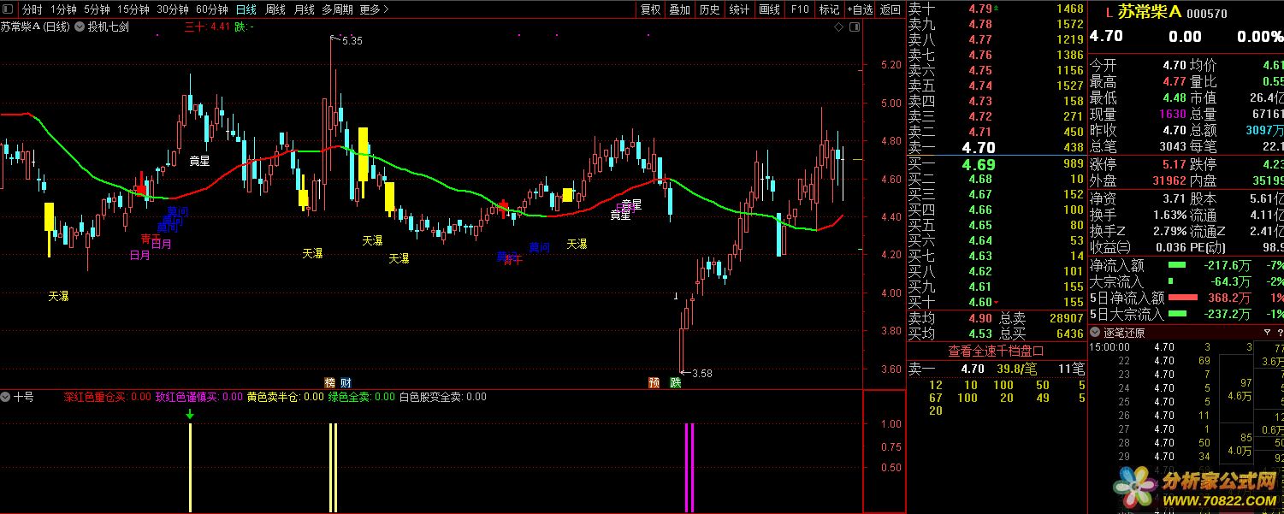
Task: Toggle the 叠加 overlay option
Action: [x=679, y=9]
